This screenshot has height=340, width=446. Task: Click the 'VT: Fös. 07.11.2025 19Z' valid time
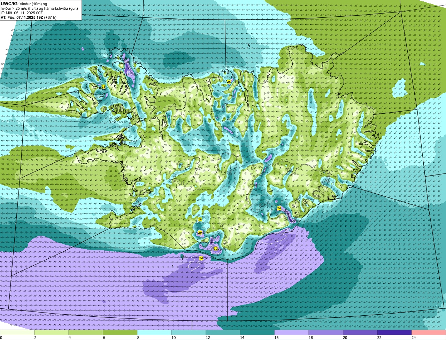click(x=22, y=17)
